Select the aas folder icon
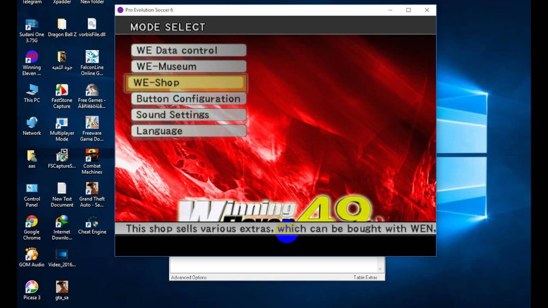Image resolution: width=548 pixels, height=308 pixels. [32, 159]
